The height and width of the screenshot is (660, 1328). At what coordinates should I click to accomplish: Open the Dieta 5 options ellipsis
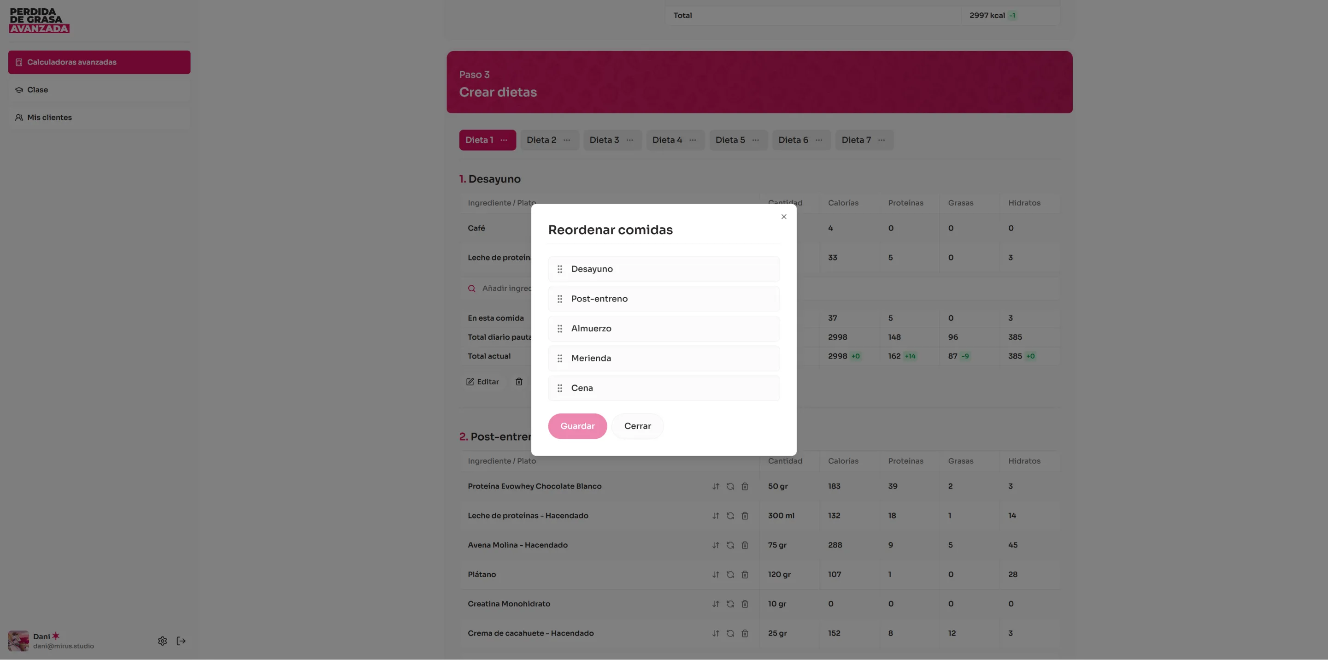755,140
